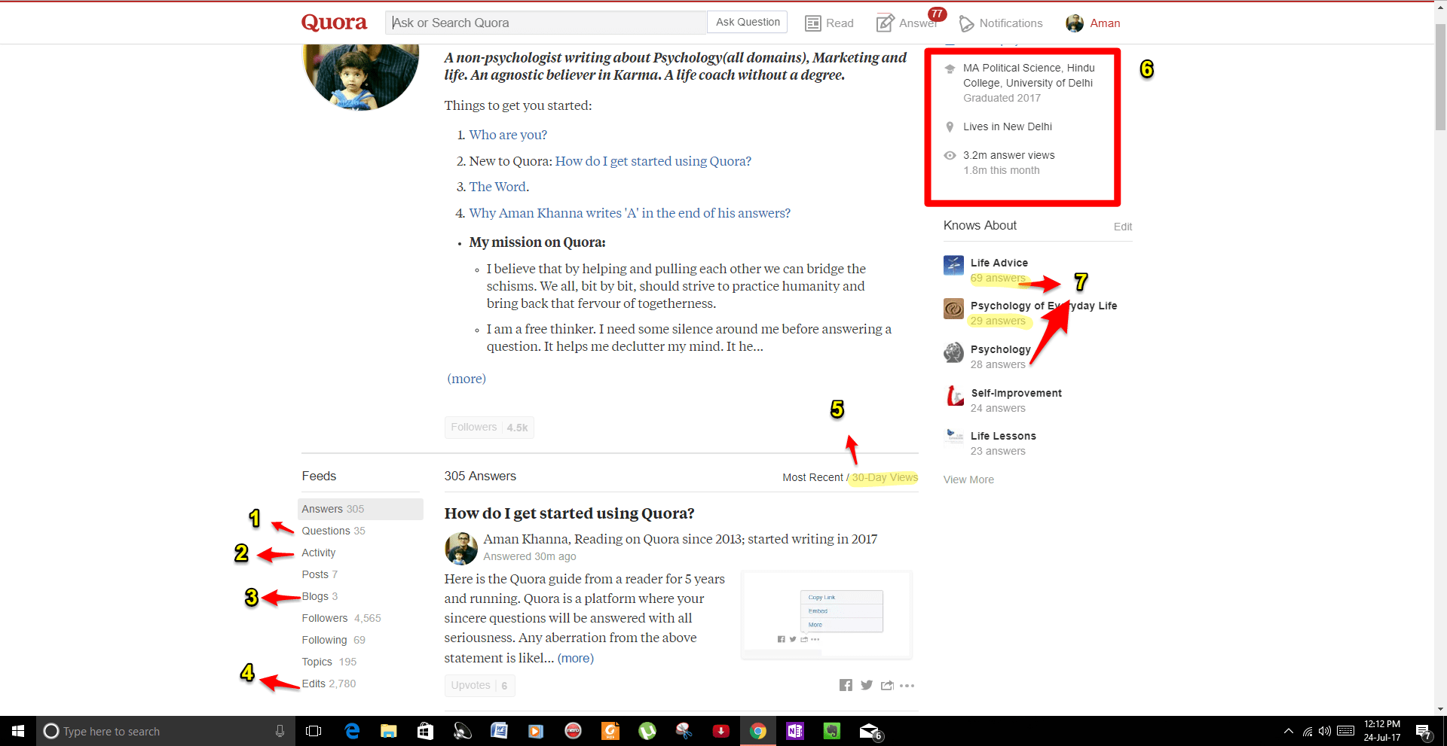This screenshot has height=746, width=1447.
Task: Select Posts 7 in Feeds
Action: pyautogui.click(x=320, y=574)
